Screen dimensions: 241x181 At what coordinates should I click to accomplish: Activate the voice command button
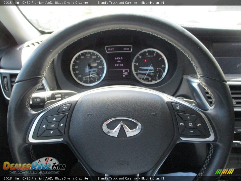(x=178, y=107)
